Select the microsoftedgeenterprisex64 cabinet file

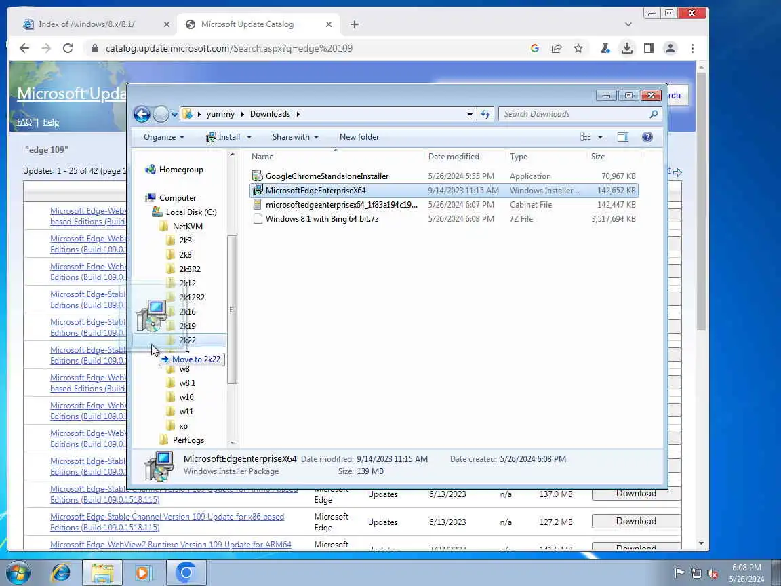pos(341,205)
